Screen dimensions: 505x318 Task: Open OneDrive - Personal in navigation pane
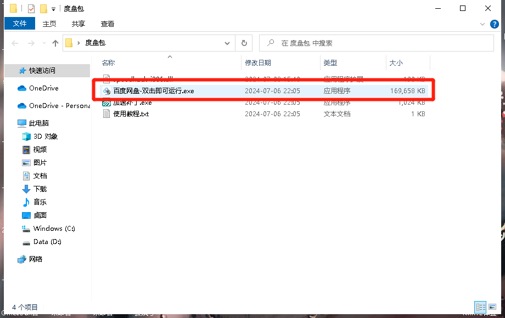(x=60, y=106)
